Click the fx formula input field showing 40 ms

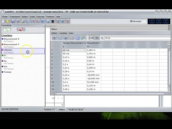coord(137,38)
